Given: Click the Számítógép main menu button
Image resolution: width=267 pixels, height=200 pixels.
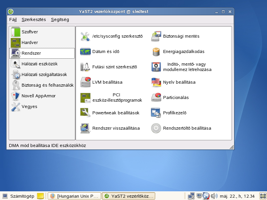Looking at the screenshot, I should [18, 196].
